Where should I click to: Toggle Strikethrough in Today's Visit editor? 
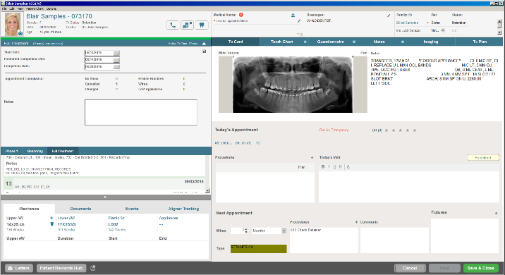coord(340,167)
